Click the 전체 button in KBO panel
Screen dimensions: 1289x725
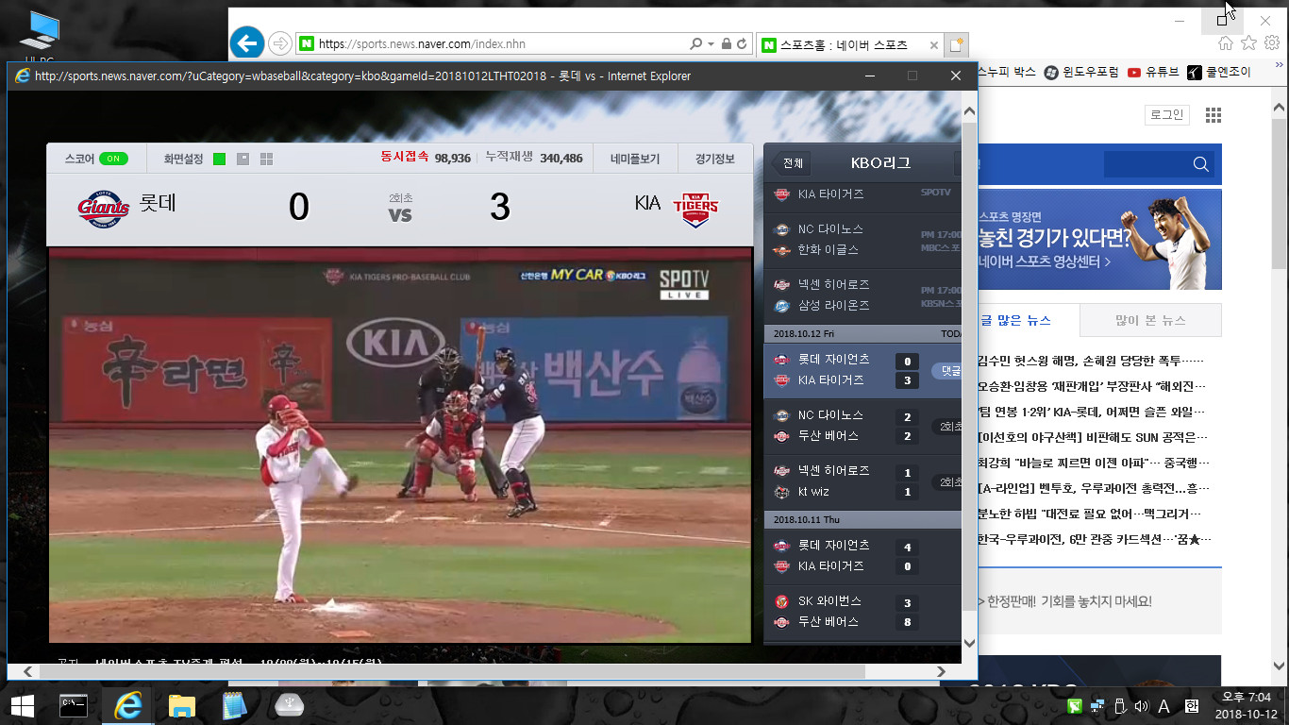[x=793, y=163]
